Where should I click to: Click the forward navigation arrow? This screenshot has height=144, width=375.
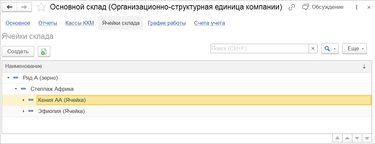pyautogui.click(x=24, y=7)
